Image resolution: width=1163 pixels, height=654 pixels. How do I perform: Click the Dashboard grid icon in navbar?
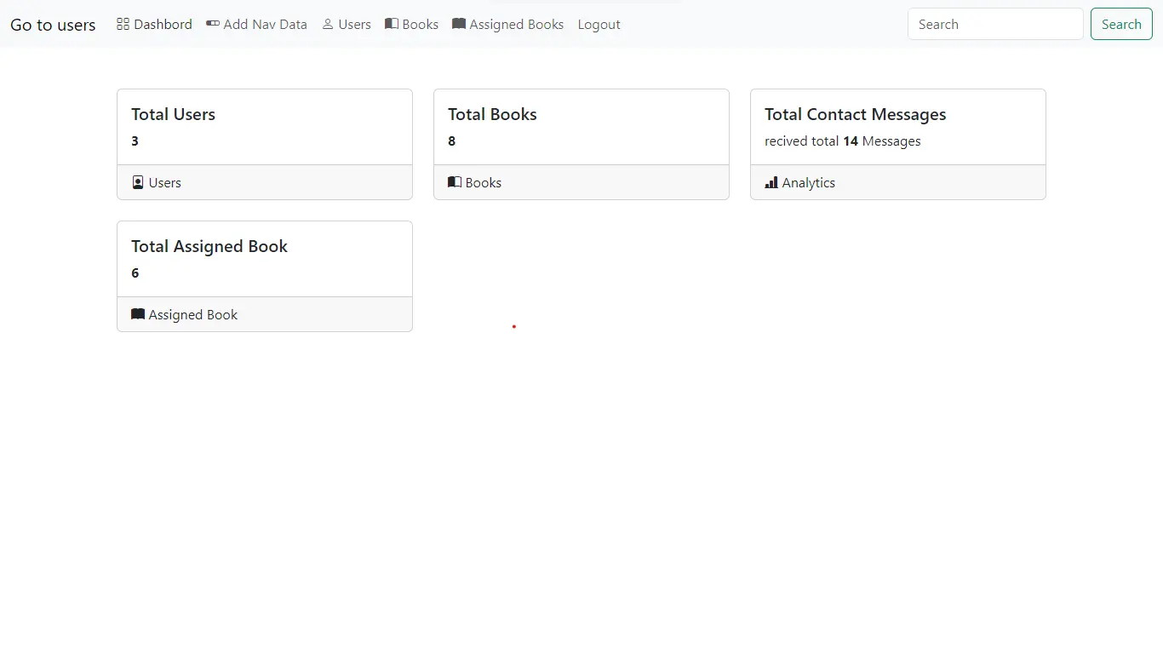[x=123, y=24]
